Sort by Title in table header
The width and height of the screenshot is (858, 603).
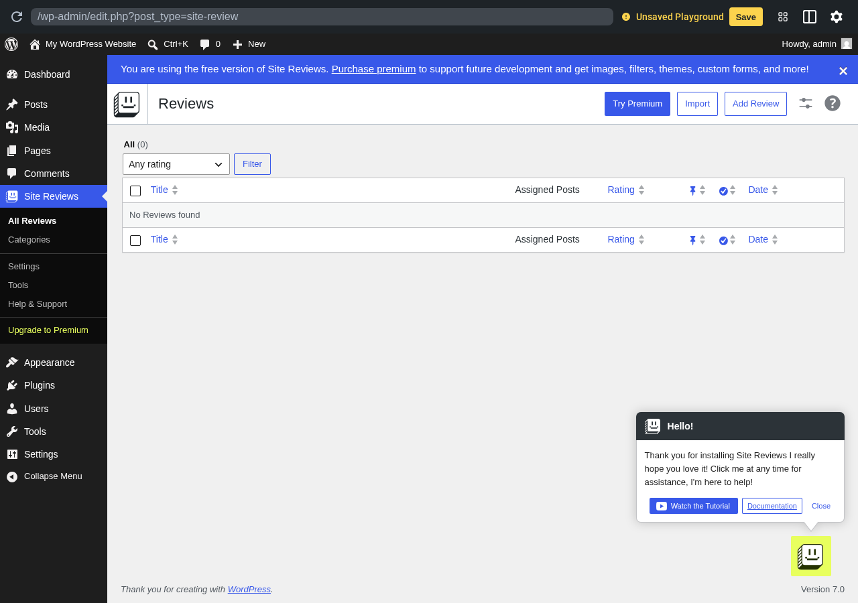coord(164,190)
